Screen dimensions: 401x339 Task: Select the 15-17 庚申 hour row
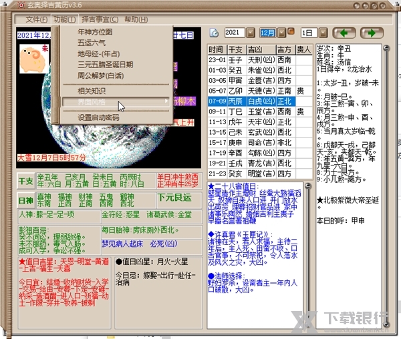[x=260, y=143]
